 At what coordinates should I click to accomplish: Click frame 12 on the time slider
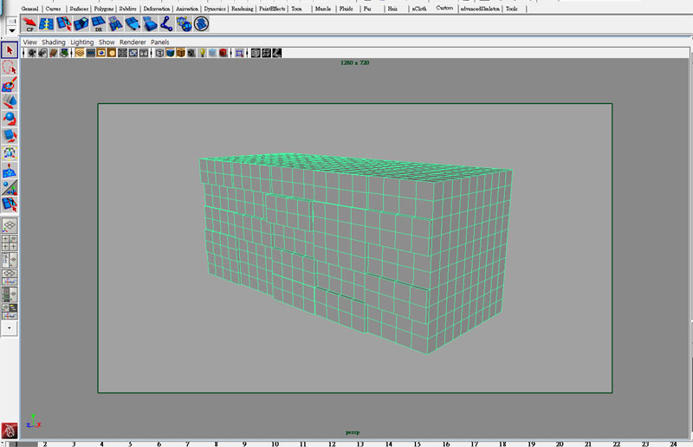[x=332, y=443]
